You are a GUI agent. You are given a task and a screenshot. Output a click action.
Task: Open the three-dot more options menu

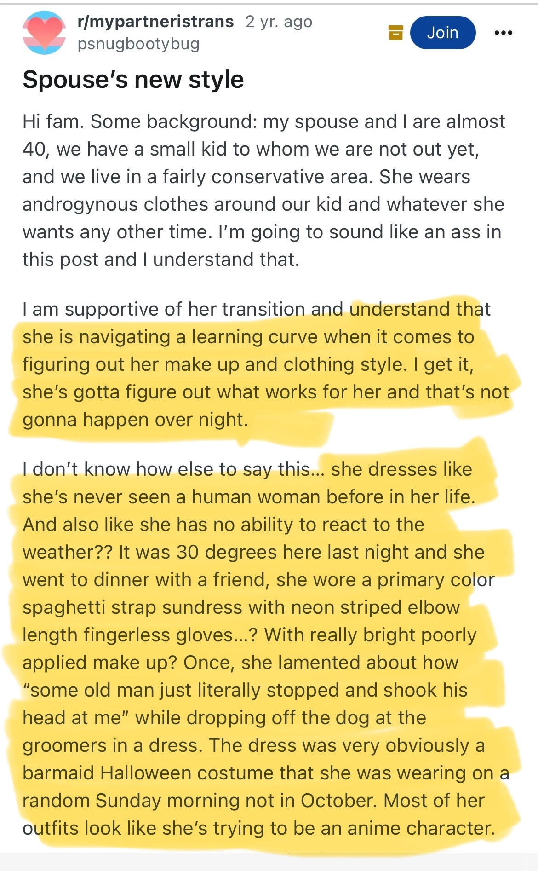[503, 33]
